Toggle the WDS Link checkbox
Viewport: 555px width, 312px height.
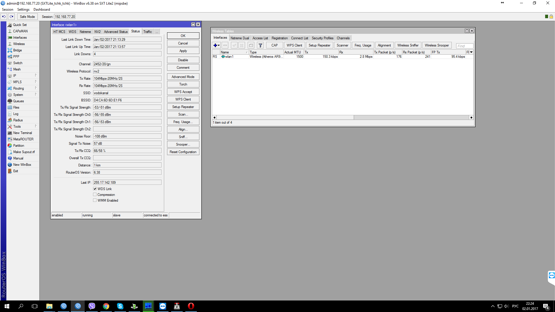95,189
